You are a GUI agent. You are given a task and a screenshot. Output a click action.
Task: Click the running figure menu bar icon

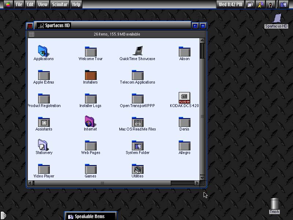click(x=260, y=4)
